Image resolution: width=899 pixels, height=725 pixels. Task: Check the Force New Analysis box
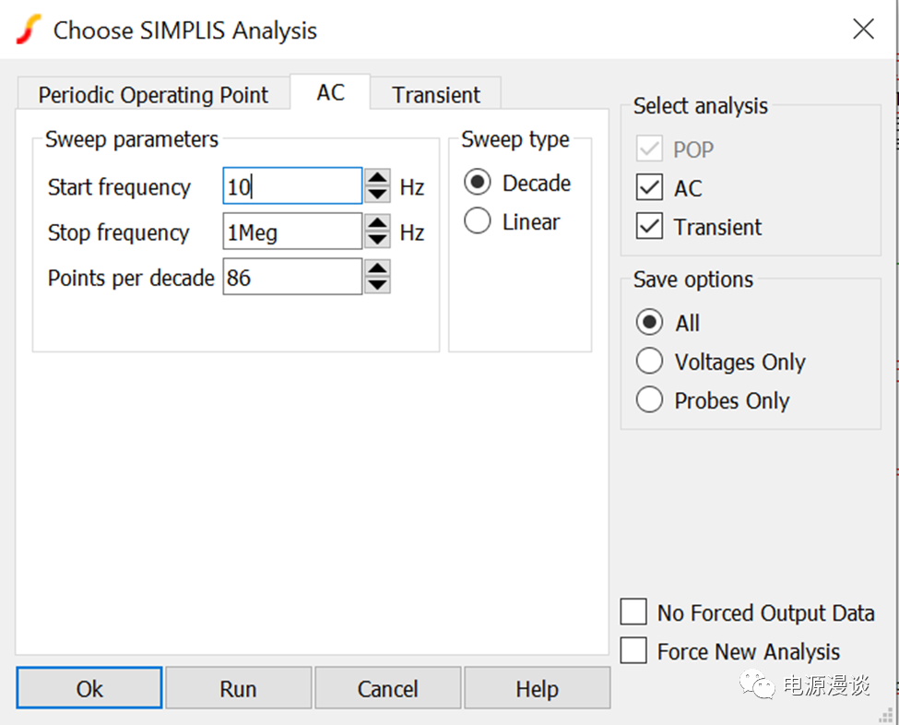tap(634, 651)
